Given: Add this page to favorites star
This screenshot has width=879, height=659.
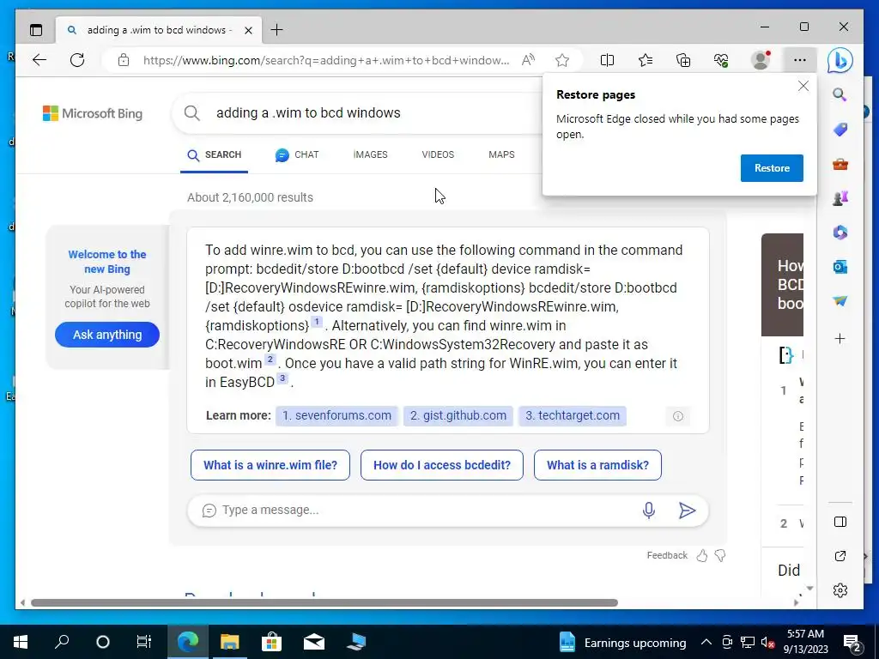Looking at the screenshot, I should point(562,60).
